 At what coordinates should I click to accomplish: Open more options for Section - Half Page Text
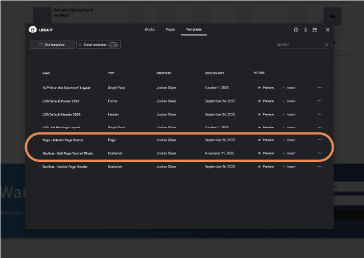(x=319, y=153)
